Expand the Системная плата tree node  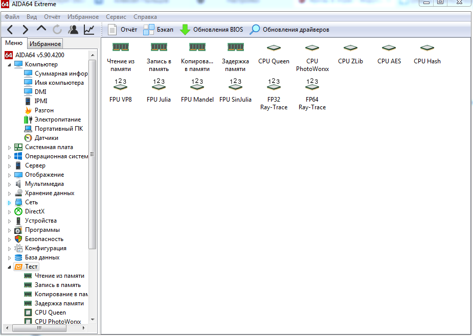9,147
